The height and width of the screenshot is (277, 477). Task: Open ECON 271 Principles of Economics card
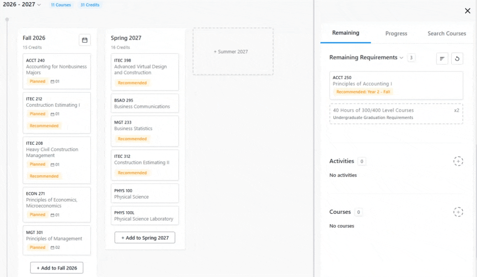[57, 205]
